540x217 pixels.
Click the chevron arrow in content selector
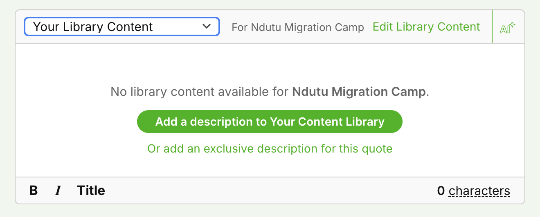point(207,27)
